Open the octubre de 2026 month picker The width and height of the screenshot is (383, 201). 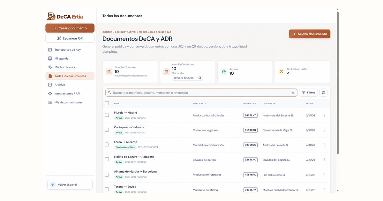coord(187,78)
